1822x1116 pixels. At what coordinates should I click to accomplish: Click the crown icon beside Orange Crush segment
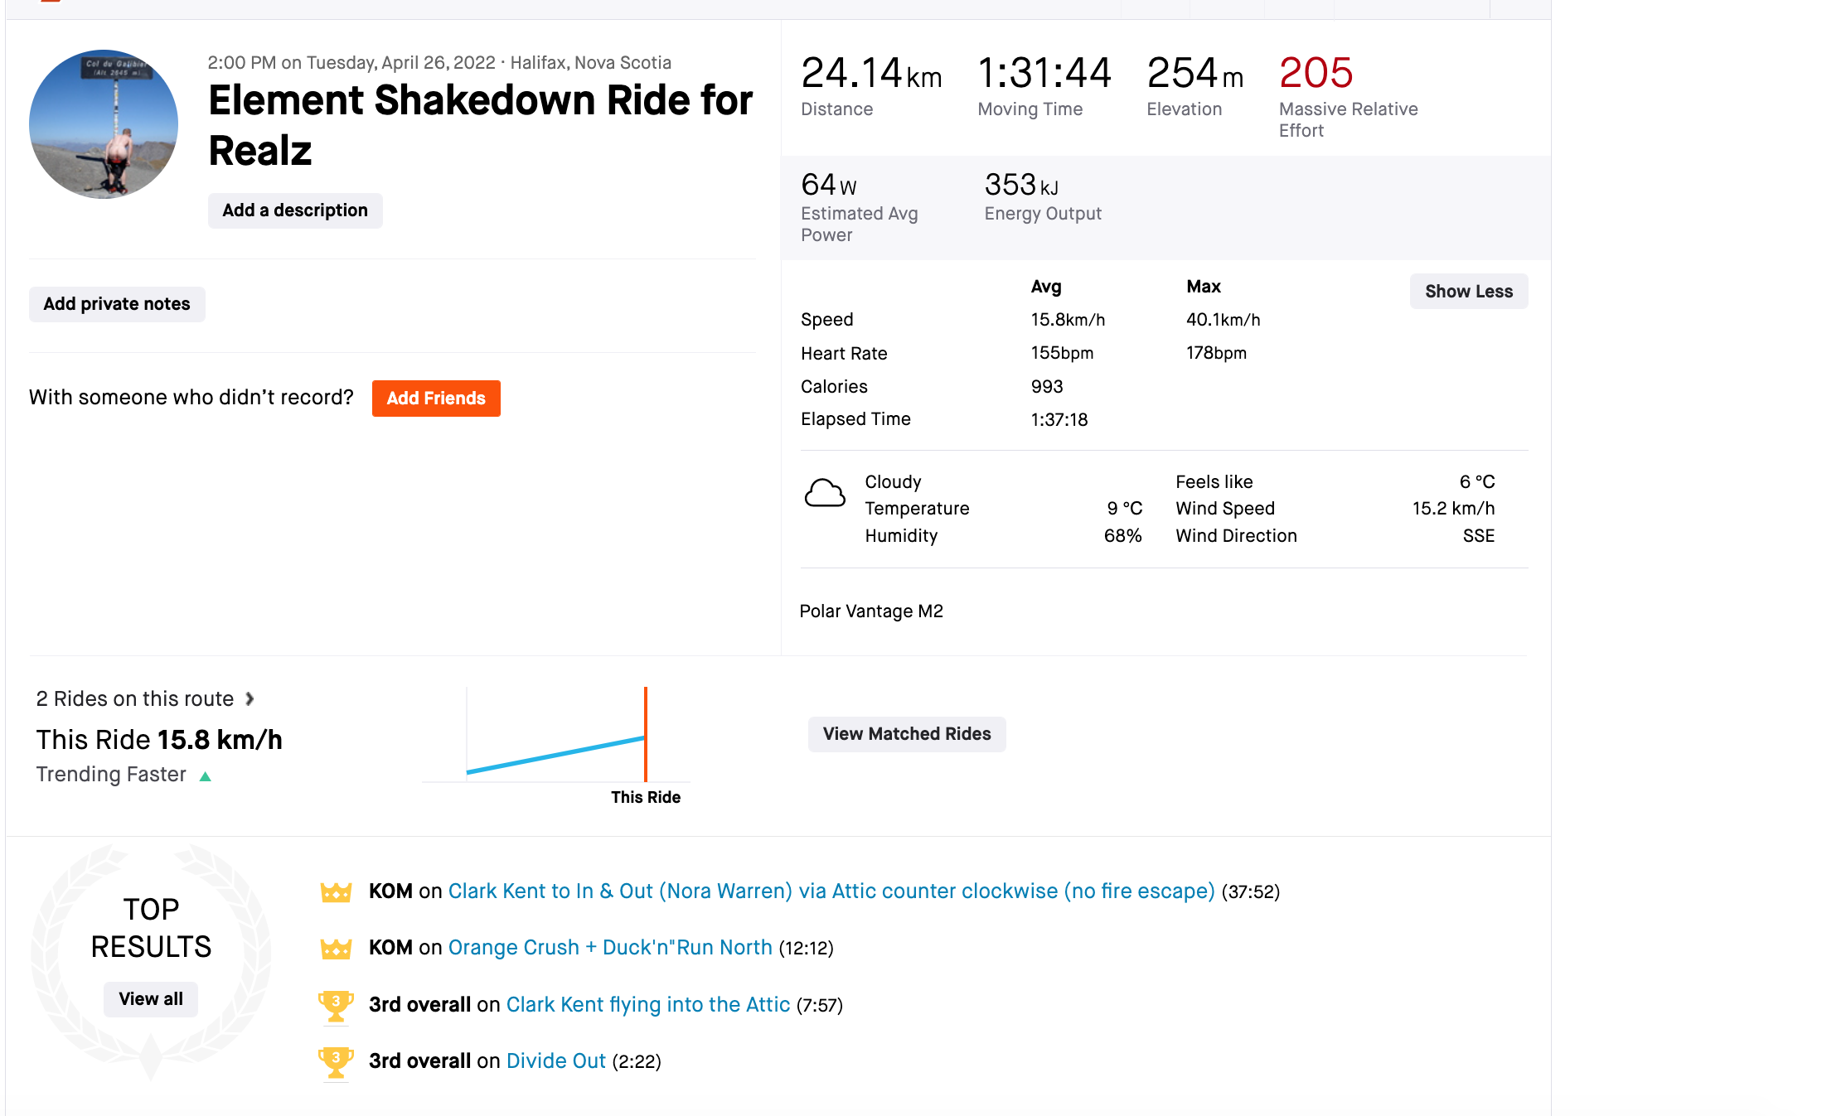336,949
